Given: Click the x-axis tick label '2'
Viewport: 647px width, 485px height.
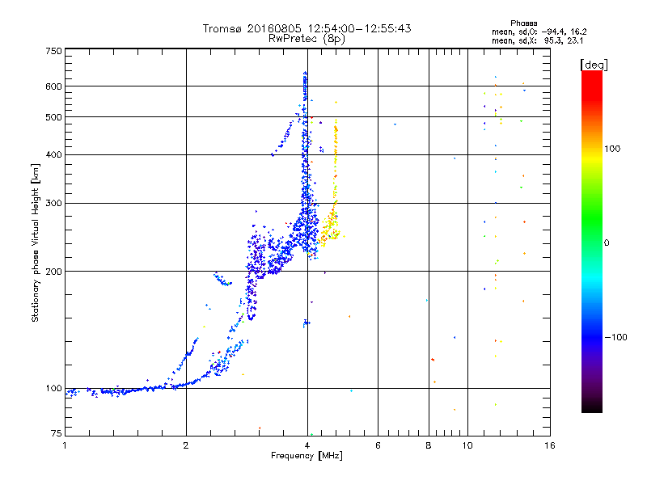Looking at the screenshot, I should tap(186, 445).
